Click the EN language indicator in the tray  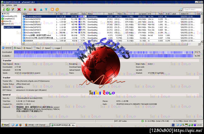click(x=173, y=125)
